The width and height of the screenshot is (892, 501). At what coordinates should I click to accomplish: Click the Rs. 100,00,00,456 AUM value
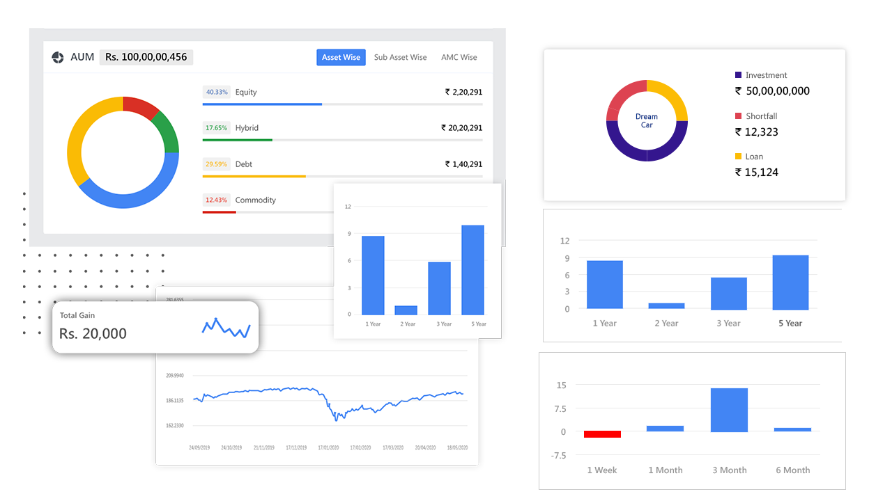[x=146, y=57]
